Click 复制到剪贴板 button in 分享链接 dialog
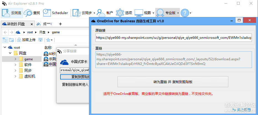Screen dimensions: 258x115 75,77
